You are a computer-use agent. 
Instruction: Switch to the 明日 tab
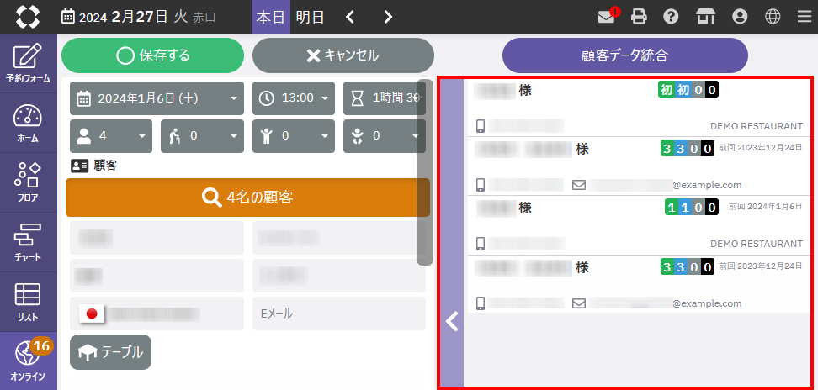point(310,17)
